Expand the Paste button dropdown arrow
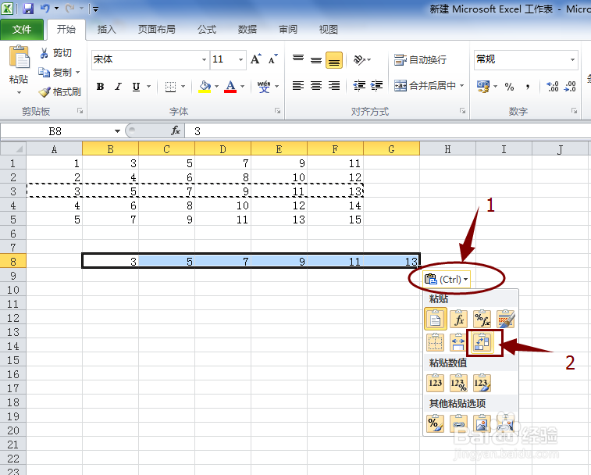The width and height of the screenshot is (591, 475). [x=19, y=92]
